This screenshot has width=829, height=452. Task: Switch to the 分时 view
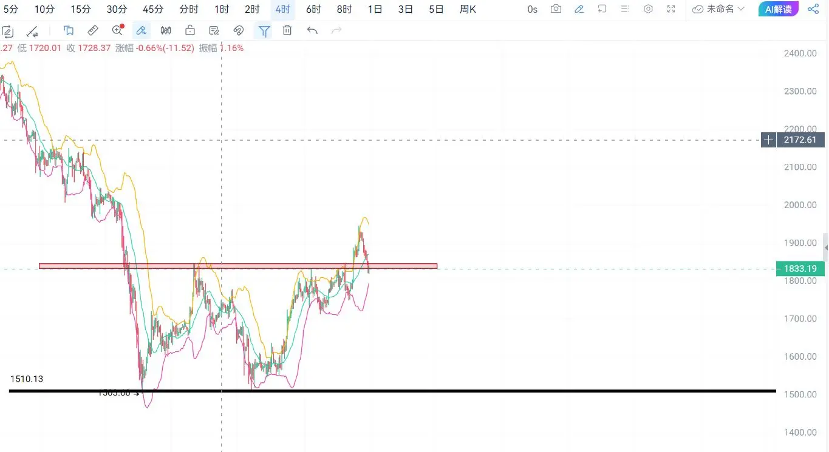coord(189,9)
